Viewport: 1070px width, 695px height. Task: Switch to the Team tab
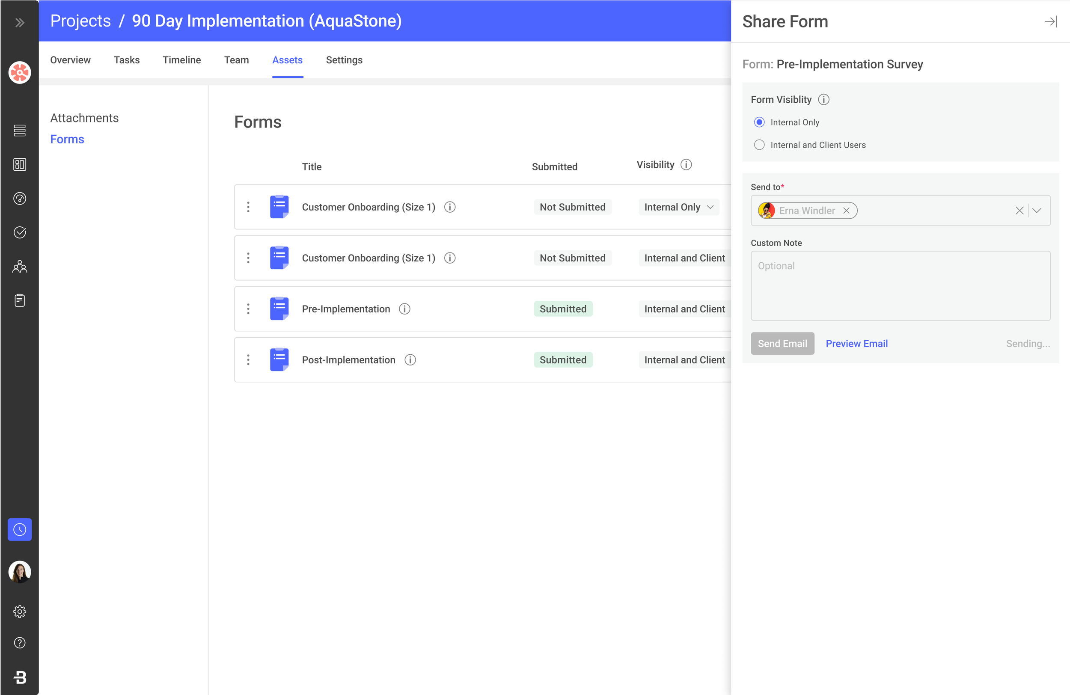(x=237, y=60)
